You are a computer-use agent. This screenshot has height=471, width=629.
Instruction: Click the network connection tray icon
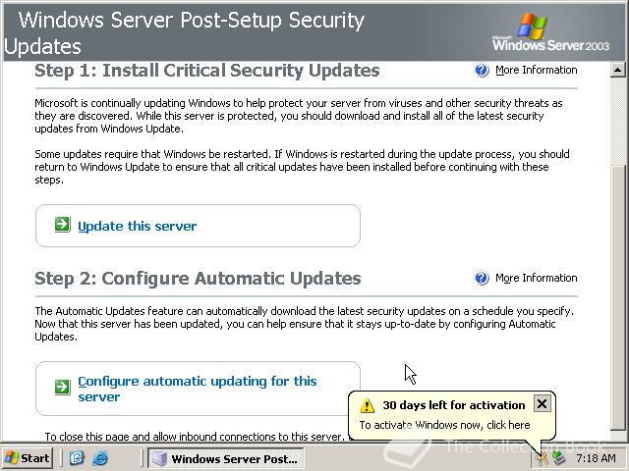click(x=559, y=458)
